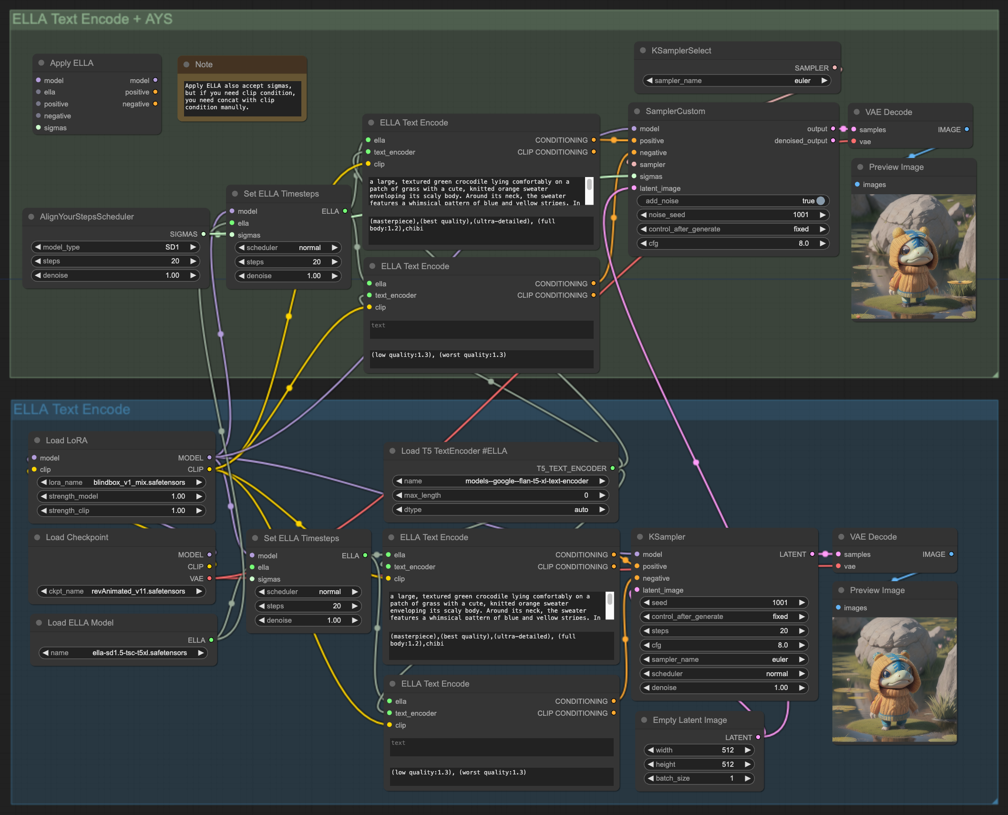The width and height of the screenshot is (1008, 815).
Task: Click the top Preview Image crocodile thumbnail
Action: point(913,256)
